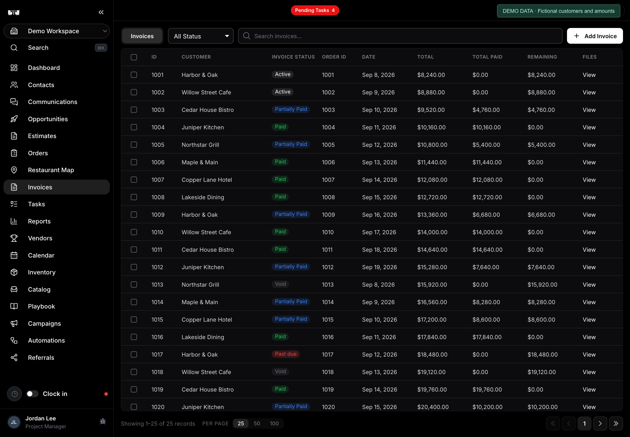Open Orders clipboard icon
This screenshot has width=630, height=437.
pyautogui.click(x=14, y=153)
